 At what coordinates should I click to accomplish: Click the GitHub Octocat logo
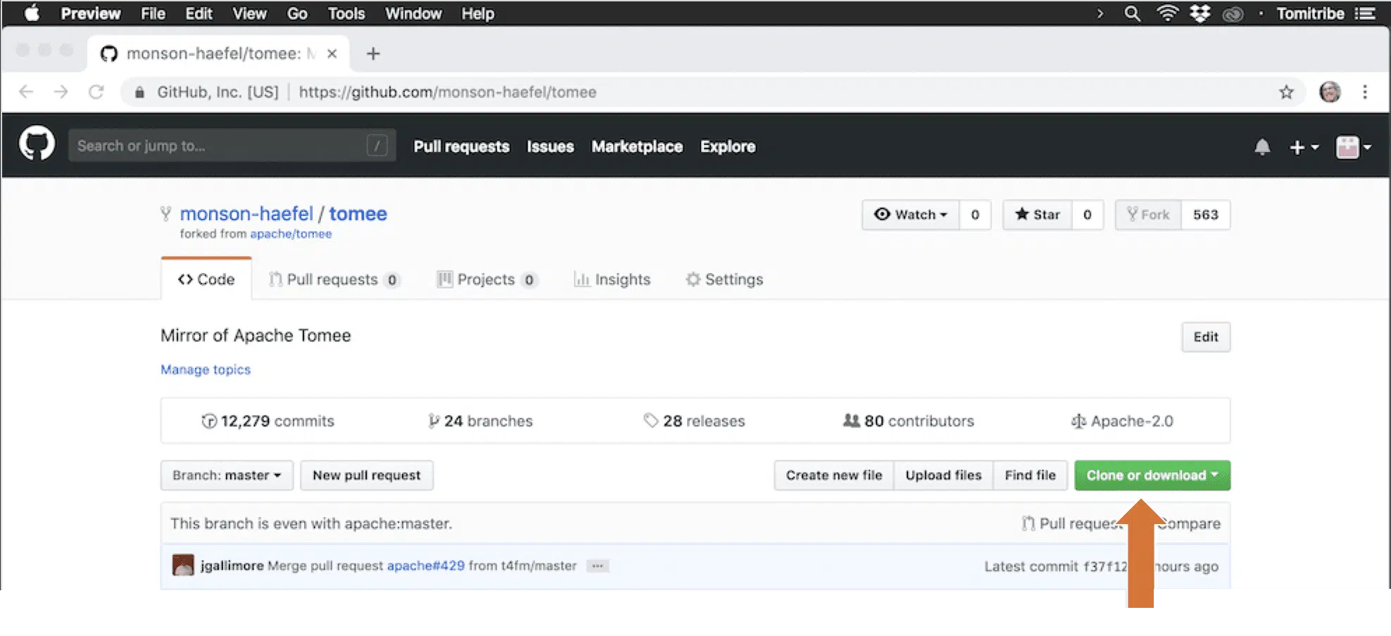tap(37, 144)
